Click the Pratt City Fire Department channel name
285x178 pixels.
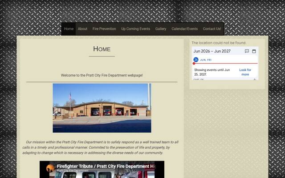(73, 170)
